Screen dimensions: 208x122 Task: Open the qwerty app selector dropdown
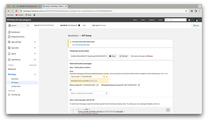[x=19, y=25]
